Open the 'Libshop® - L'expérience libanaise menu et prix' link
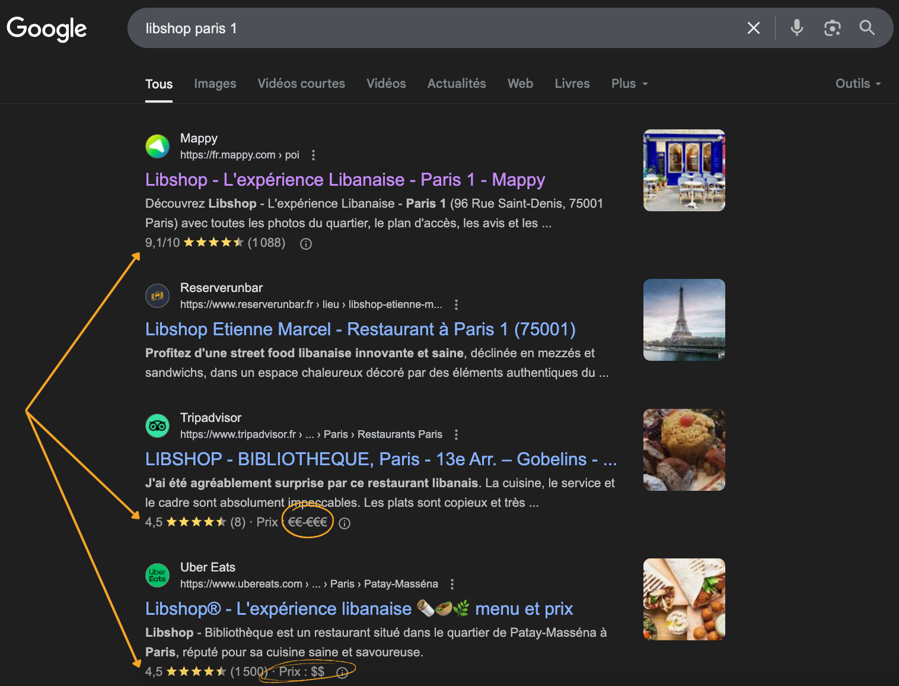 [x=359, y=609]
